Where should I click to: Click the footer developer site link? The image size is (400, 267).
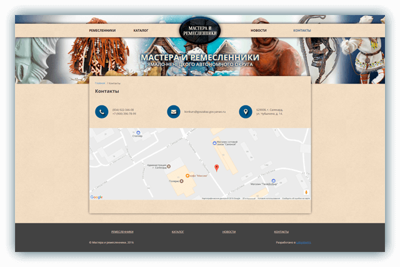304,243
